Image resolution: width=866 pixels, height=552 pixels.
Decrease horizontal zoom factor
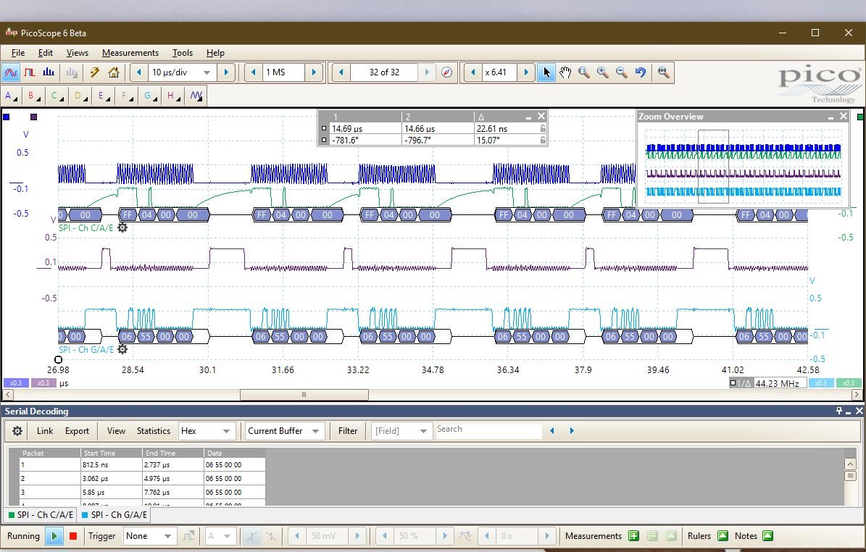coord(472,72)
